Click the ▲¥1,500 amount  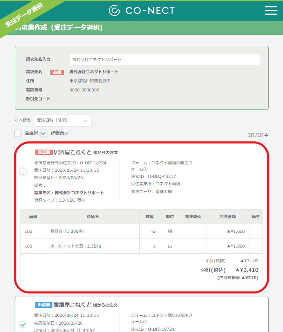(x=236, y=246)
